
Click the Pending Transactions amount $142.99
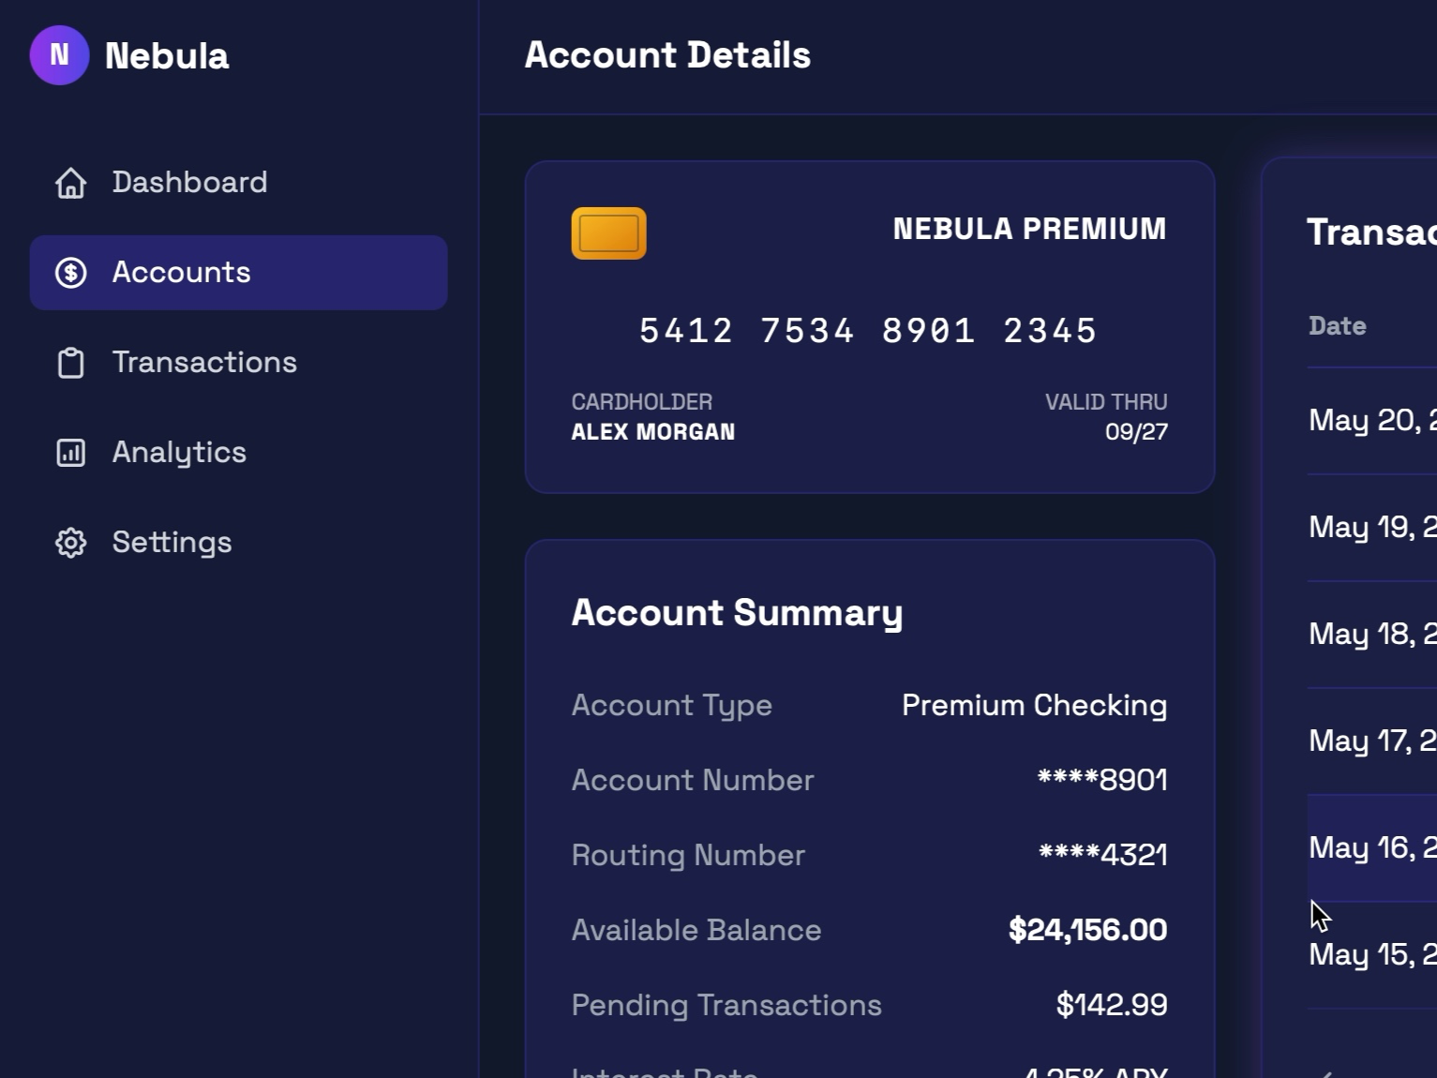click(1112, 1004)
